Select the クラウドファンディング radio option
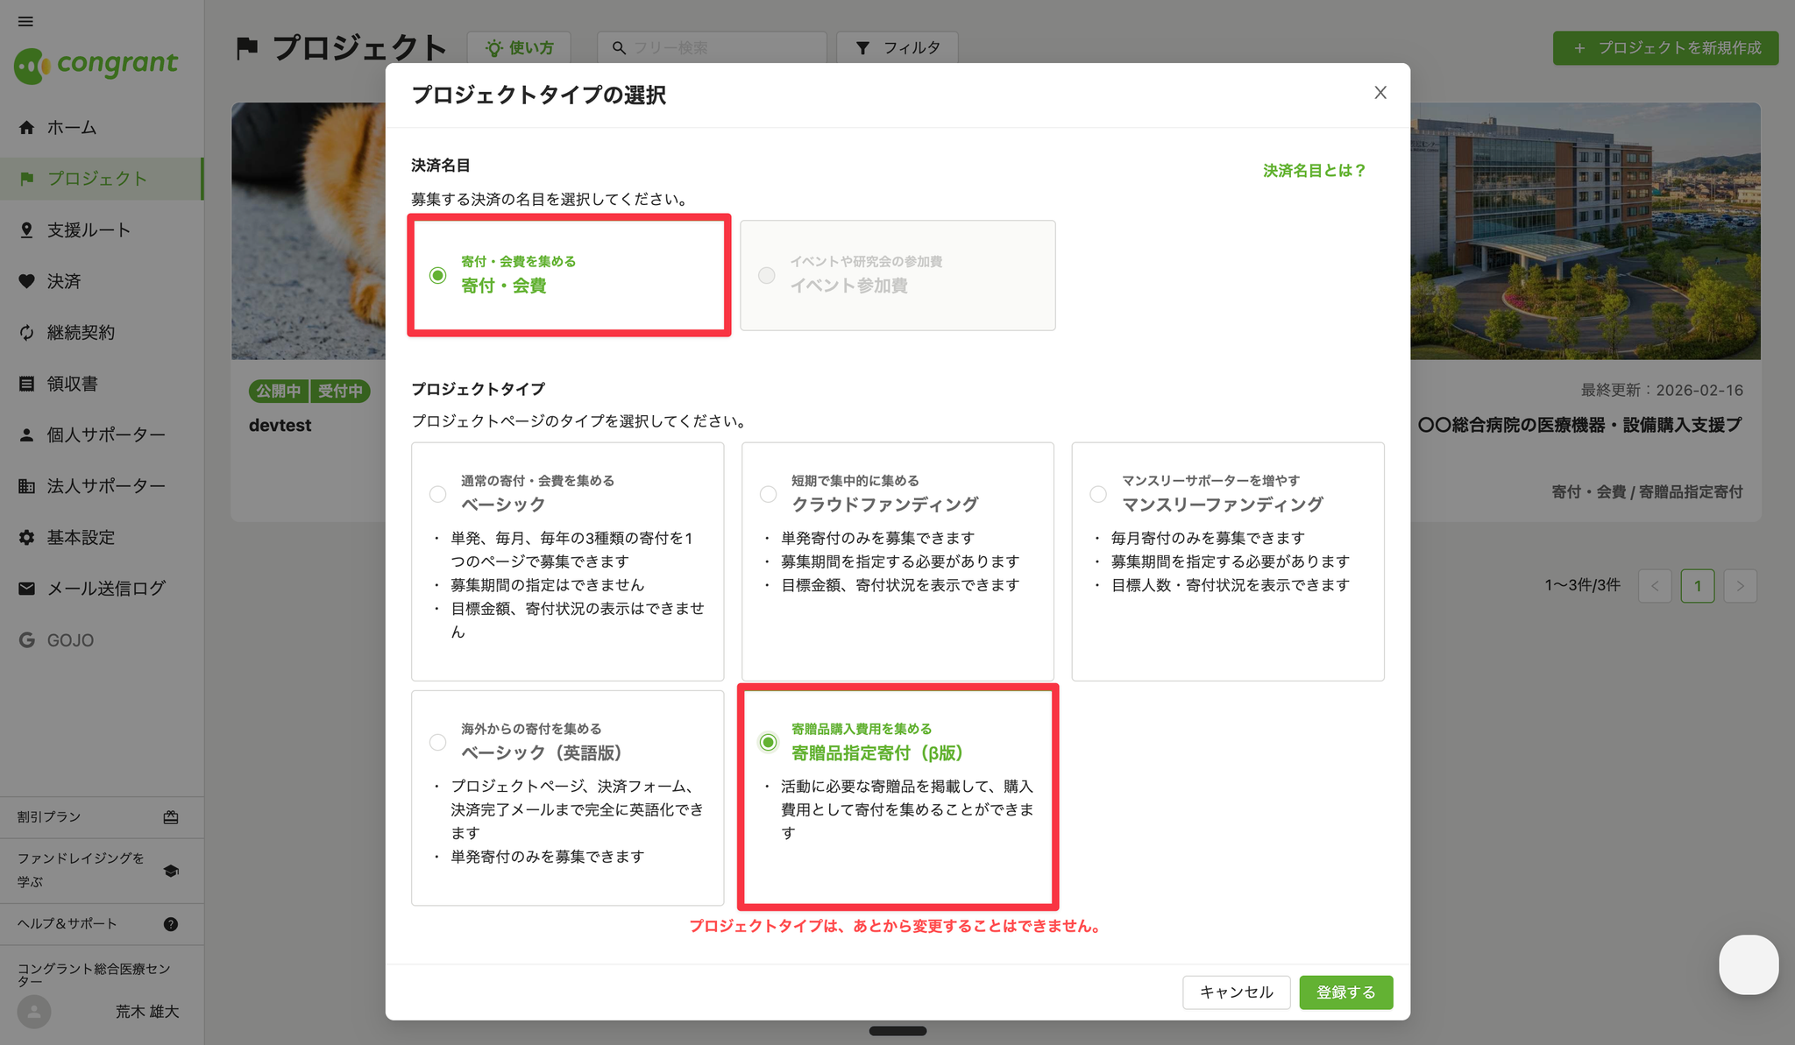This screenshot has width=1795, height=1045. point(768,494)
